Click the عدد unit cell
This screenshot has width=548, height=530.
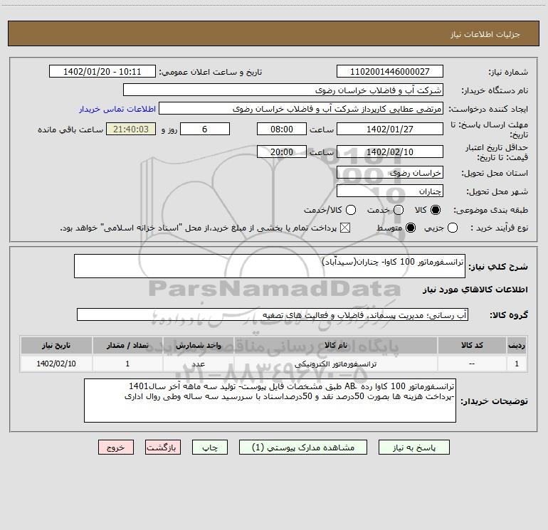click(x=198, y=364)
